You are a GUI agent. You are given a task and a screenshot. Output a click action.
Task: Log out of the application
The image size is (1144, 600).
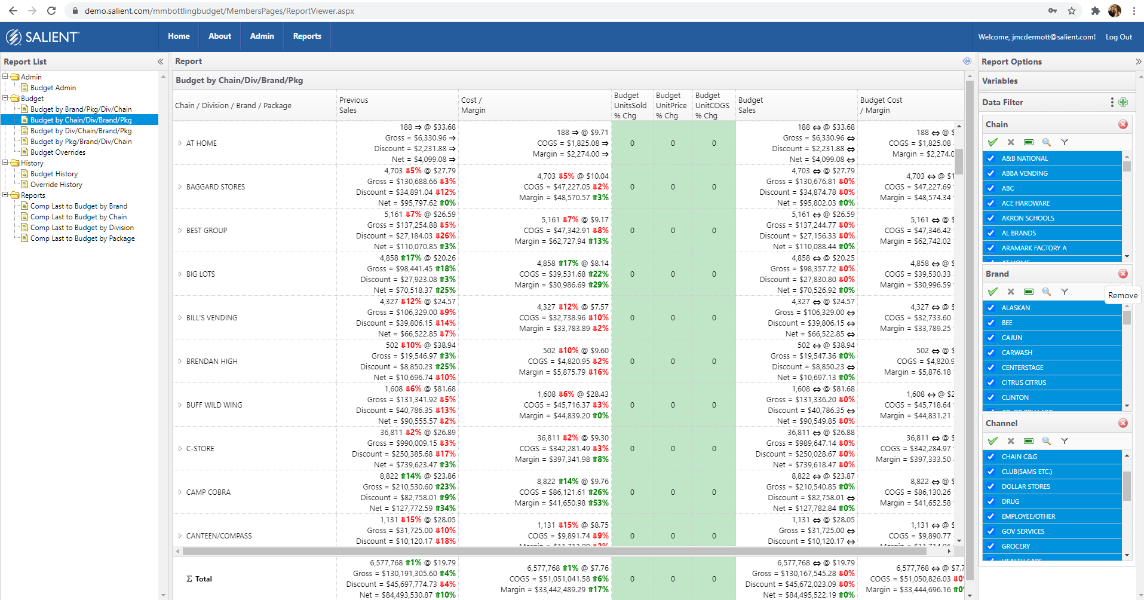[1118, 37]
